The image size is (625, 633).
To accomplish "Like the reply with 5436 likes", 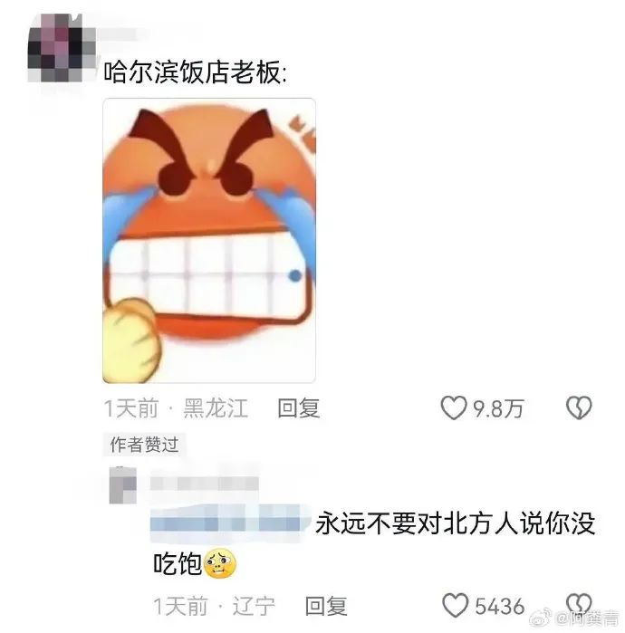I will (x=456, y=605).
